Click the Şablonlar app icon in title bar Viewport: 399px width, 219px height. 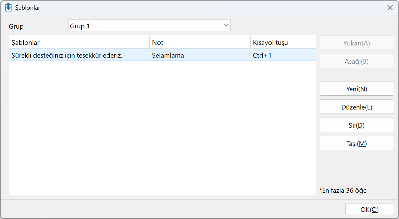(8, 7)
